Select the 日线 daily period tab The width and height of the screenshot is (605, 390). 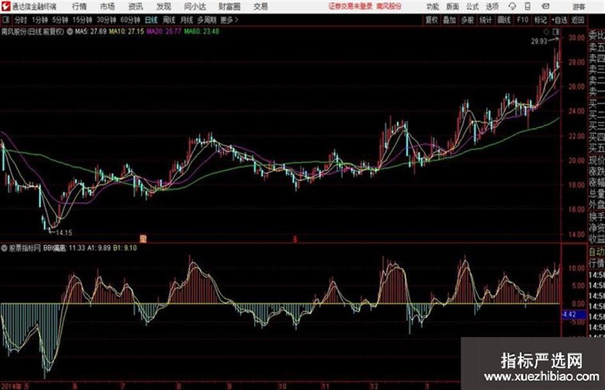point(151,20)
